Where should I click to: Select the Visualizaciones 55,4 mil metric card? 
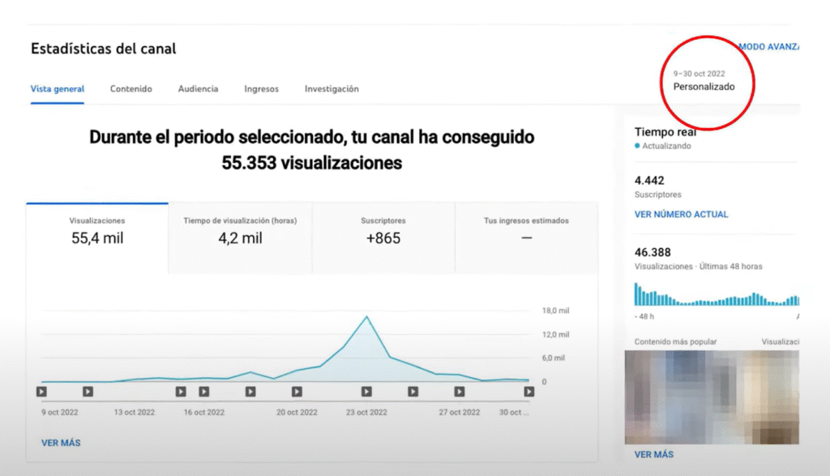(97, 238)
